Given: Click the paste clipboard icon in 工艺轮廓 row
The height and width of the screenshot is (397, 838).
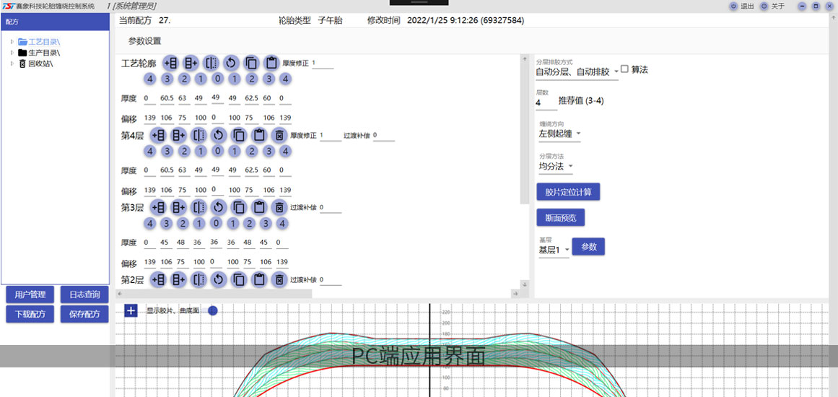Looking at the screenshot, I should point(271,63).
